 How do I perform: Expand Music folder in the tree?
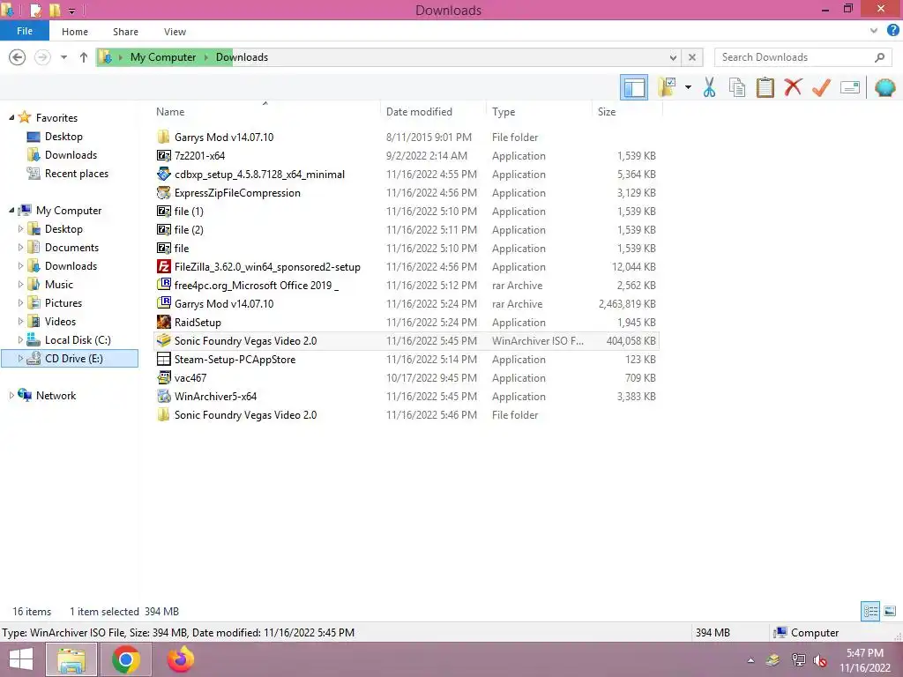pos(21,285)
